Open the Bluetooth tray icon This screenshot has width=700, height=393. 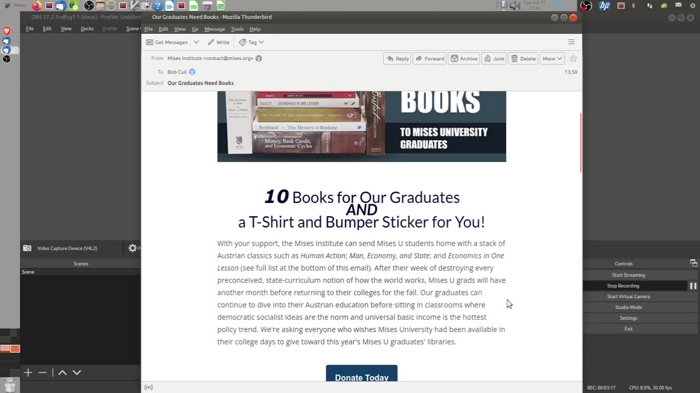(633, 6)
